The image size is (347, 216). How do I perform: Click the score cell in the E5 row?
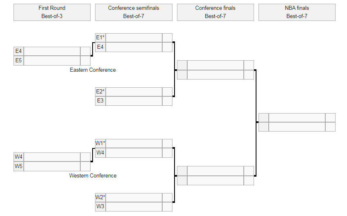85,61
